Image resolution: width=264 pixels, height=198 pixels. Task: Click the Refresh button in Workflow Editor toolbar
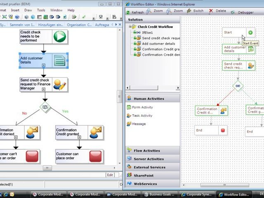[134, 12]
